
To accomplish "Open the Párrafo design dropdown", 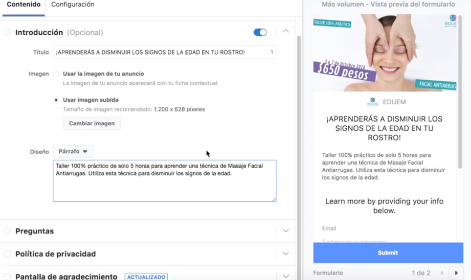I will click(x=73, y=151).
